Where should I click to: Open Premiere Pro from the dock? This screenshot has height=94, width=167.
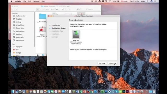[127, 91]
